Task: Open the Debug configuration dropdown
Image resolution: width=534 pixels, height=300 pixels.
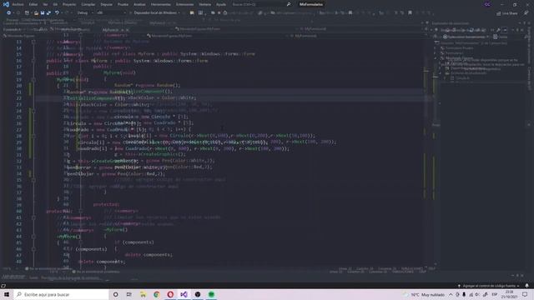Action: coord(85,13)
